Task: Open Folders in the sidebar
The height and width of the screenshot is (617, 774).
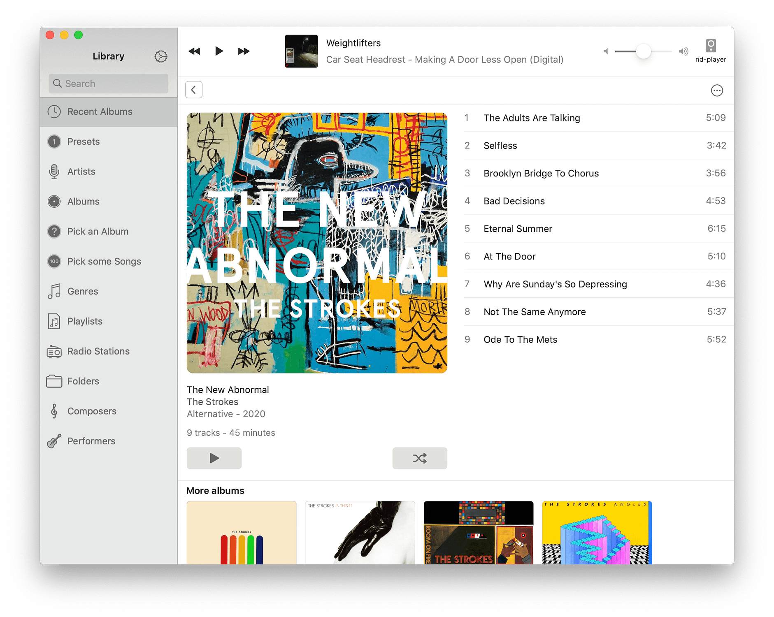Action: (109, 382)
